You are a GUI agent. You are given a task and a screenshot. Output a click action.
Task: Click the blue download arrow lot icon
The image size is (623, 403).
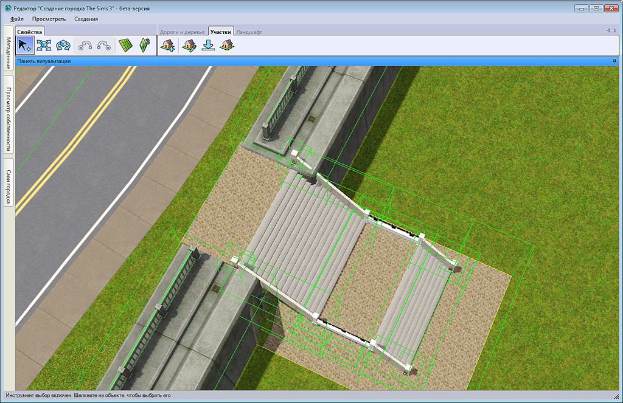pos(208,45)
